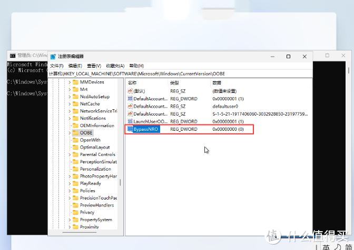The image size is (354, 250).
Task: Click the OpenWith folder icon
Action: pos(75,140)
